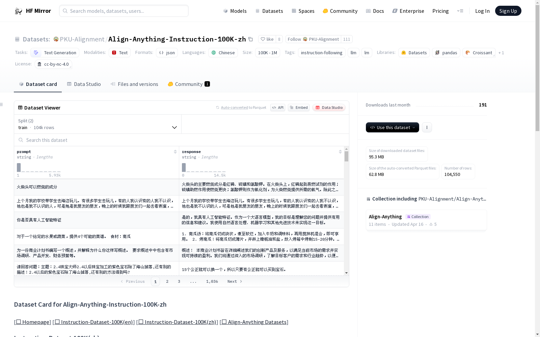This screenshot has width=540, height=337.
Task: Click the prompt lengths histogram bar
Action: (x=19, y=167)
